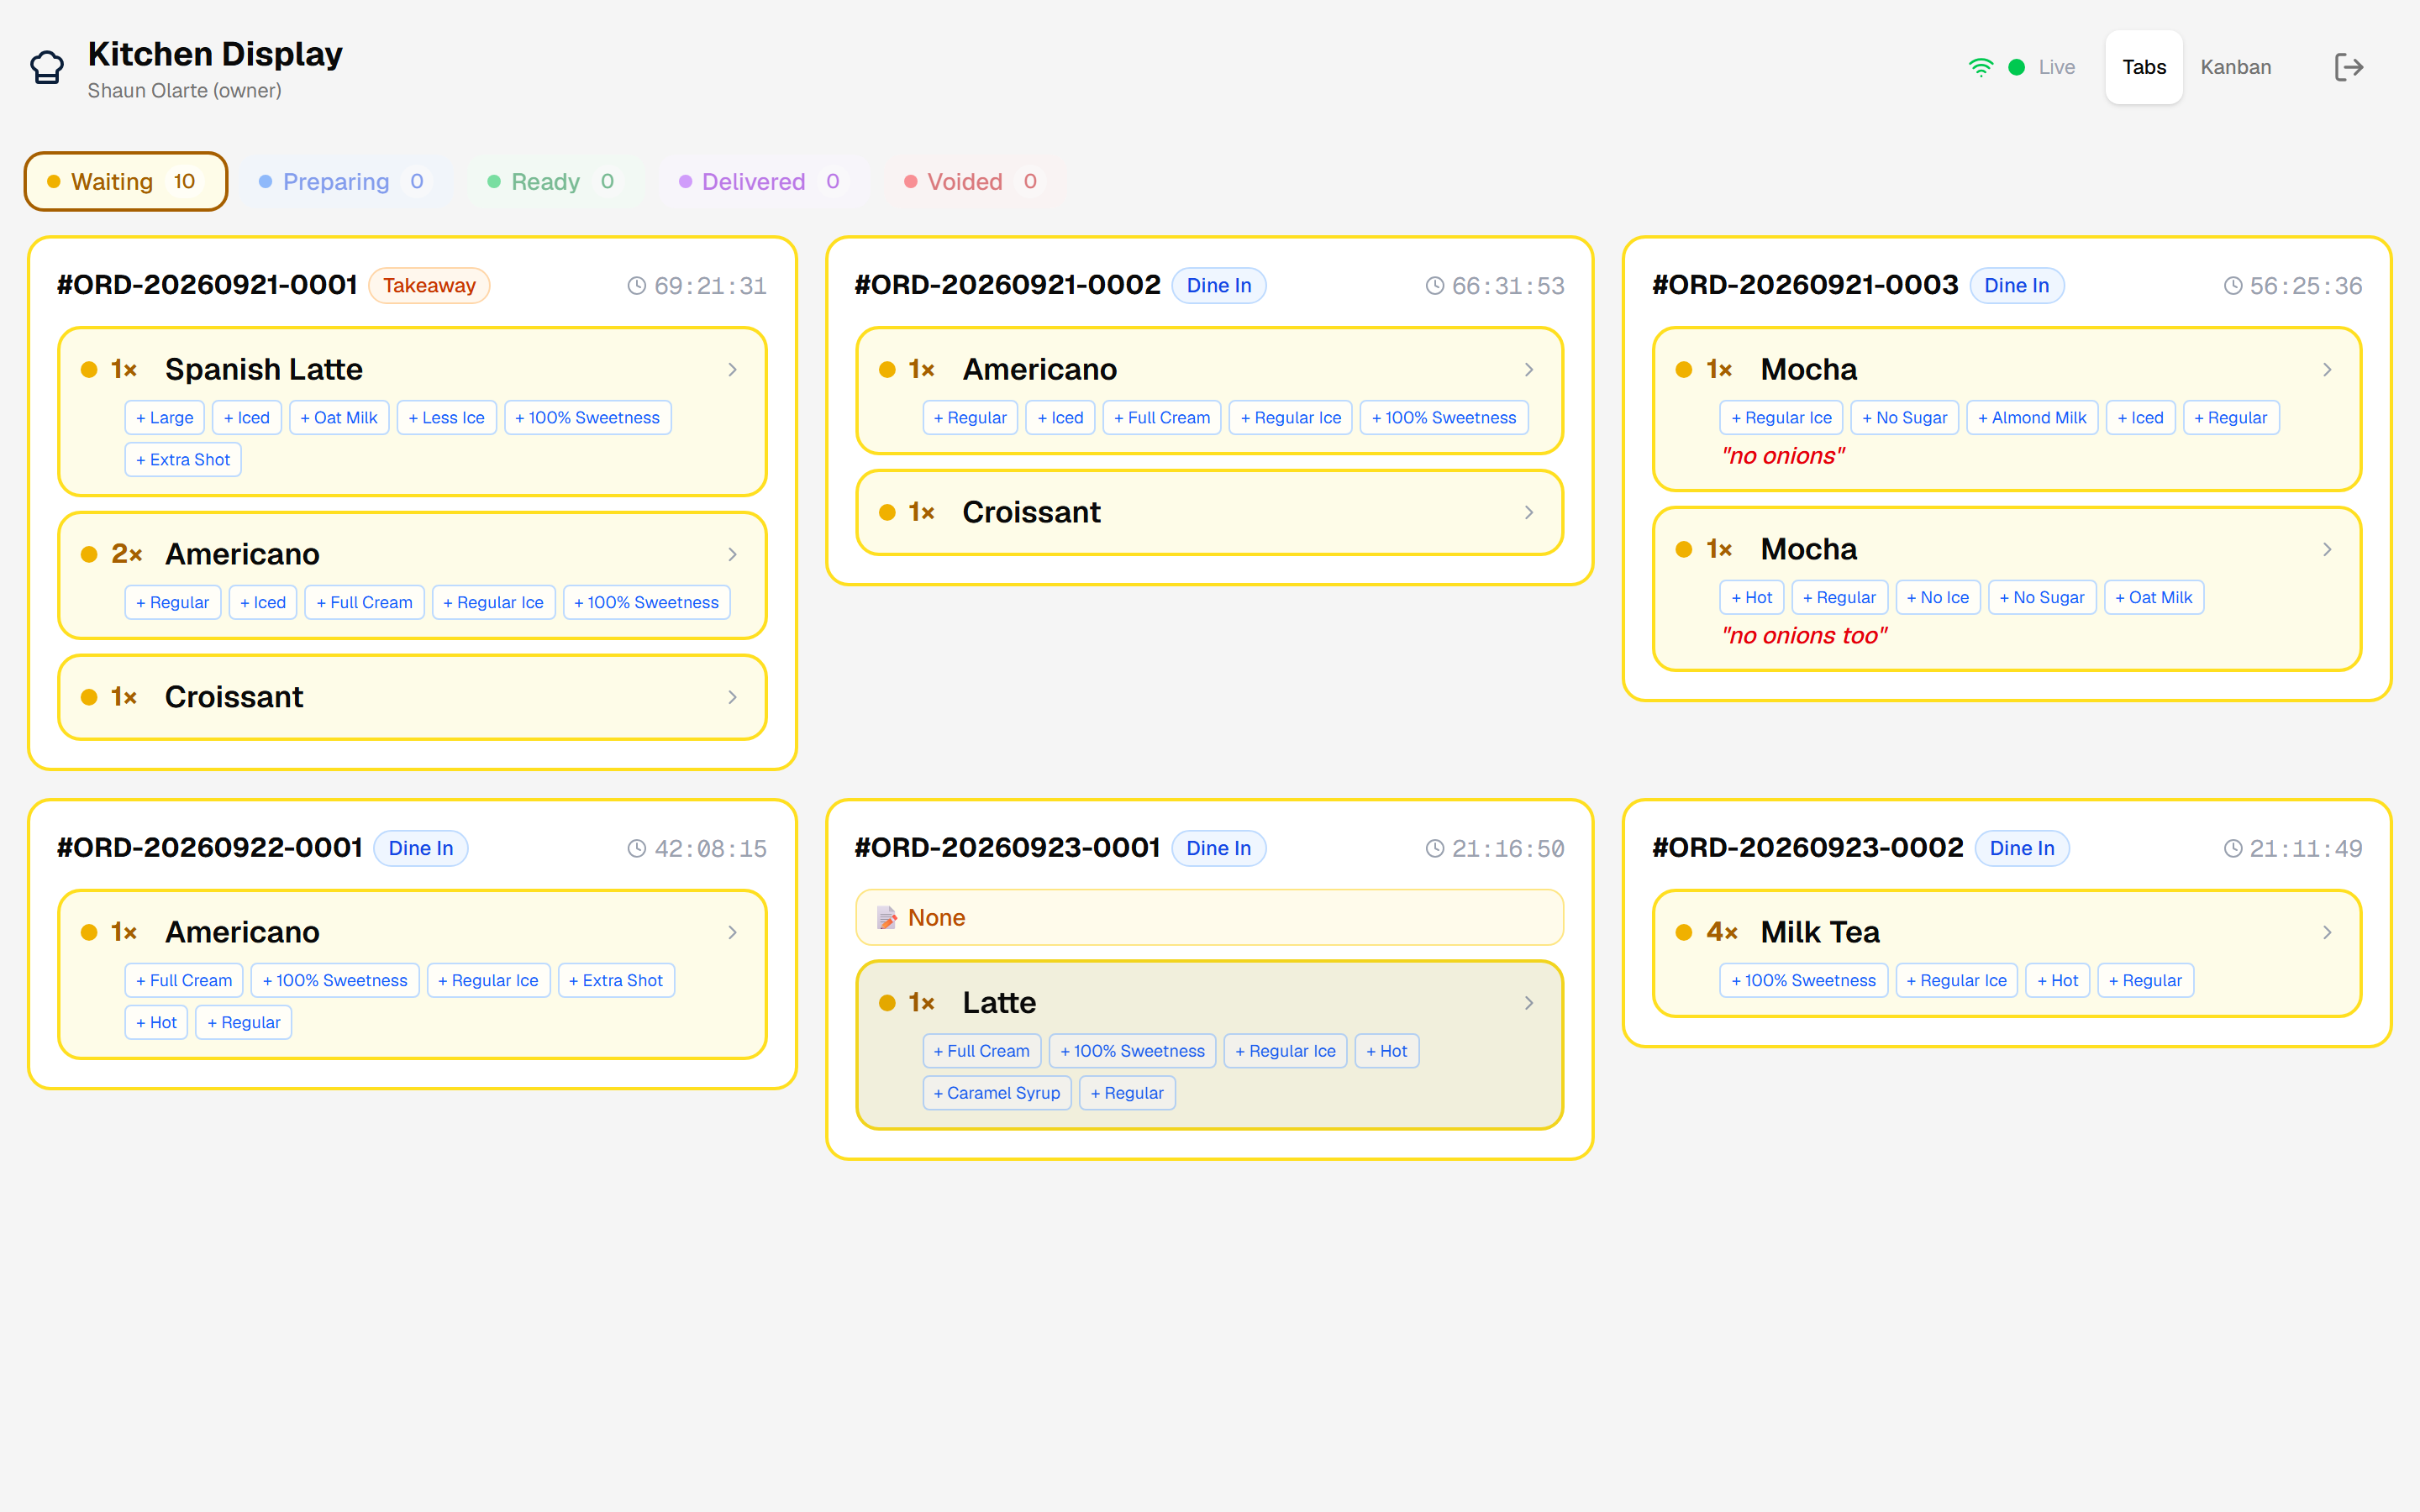Screen dimensions: 2420x1512
Task: Click the chef hat logo icon
Action: pyautogui.click(x=47, y=67)
